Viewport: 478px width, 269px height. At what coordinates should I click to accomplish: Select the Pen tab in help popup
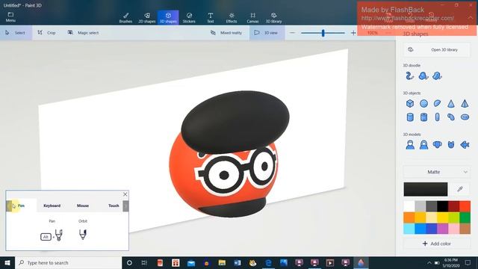(21, 205)
